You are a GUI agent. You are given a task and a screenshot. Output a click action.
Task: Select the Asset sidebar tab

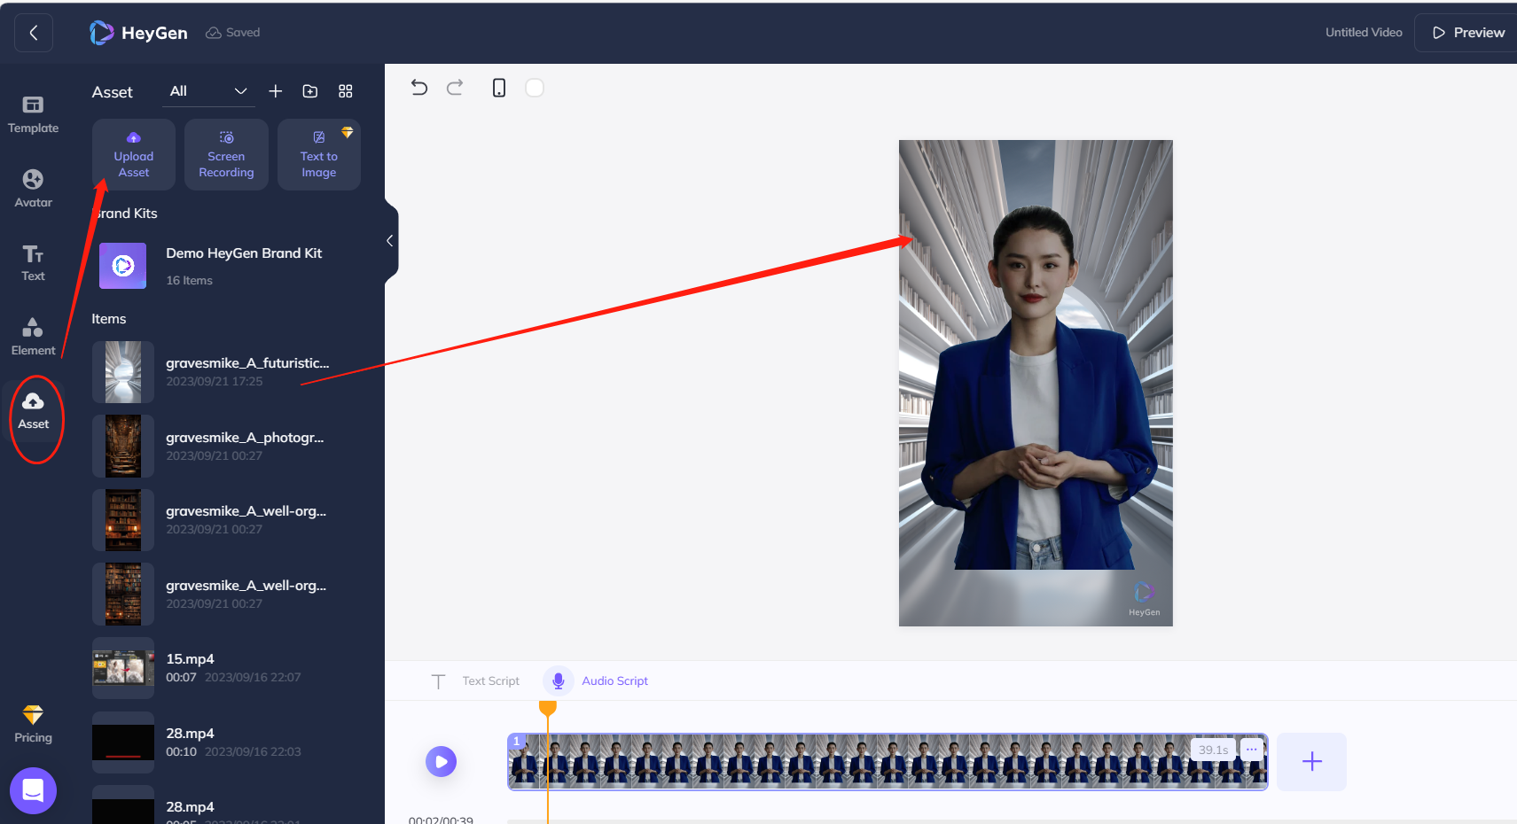coord(33,411)
